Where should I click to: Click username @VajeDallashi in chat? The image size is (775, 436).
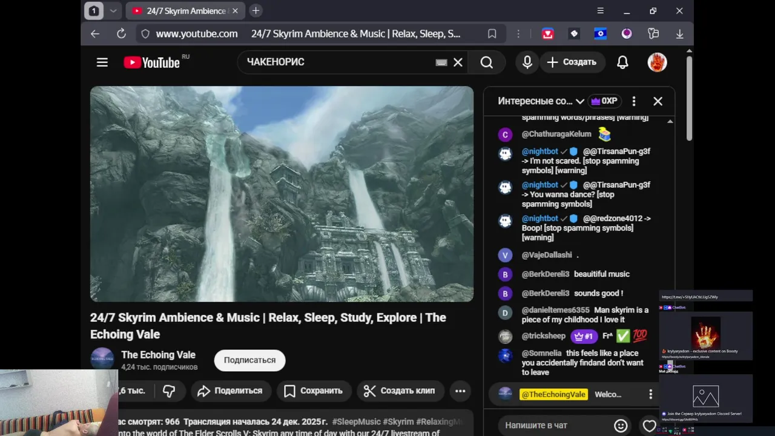point(547,256)
